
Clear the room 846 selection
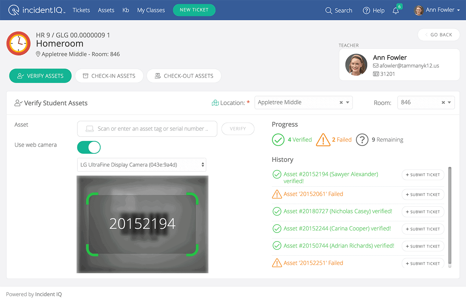[443, 103]
